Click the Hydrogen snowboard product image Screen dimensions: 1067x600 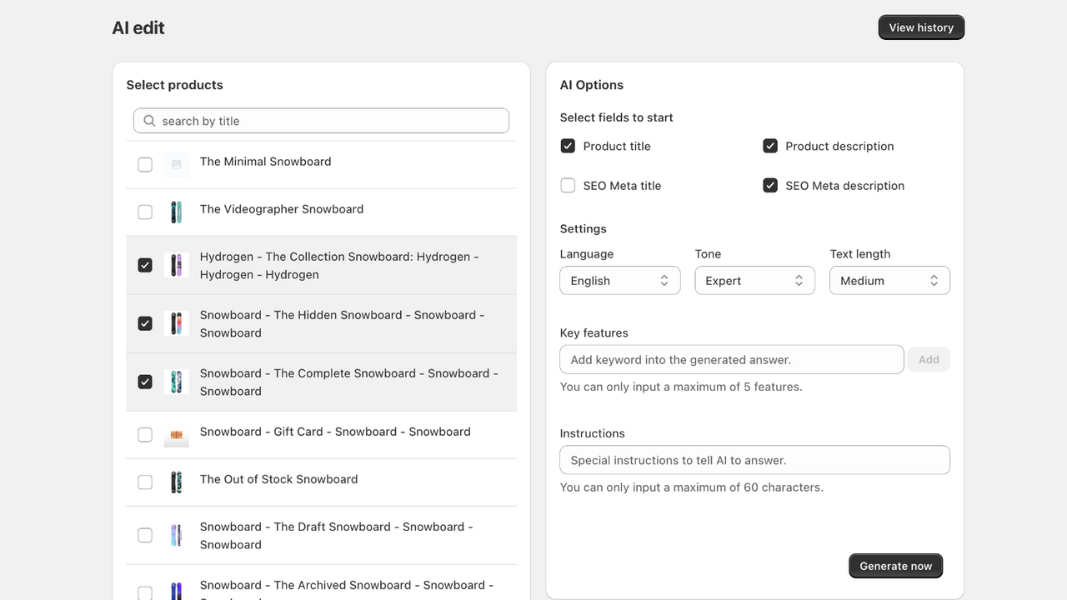click(x=176, y=265)
